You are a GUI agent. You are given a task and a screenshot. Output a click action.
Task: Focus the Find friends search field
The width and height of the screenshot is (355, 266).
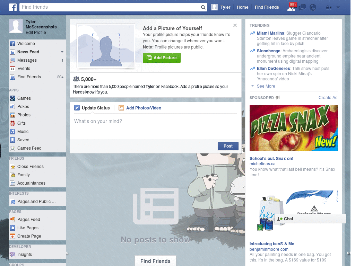pos(110,7)
